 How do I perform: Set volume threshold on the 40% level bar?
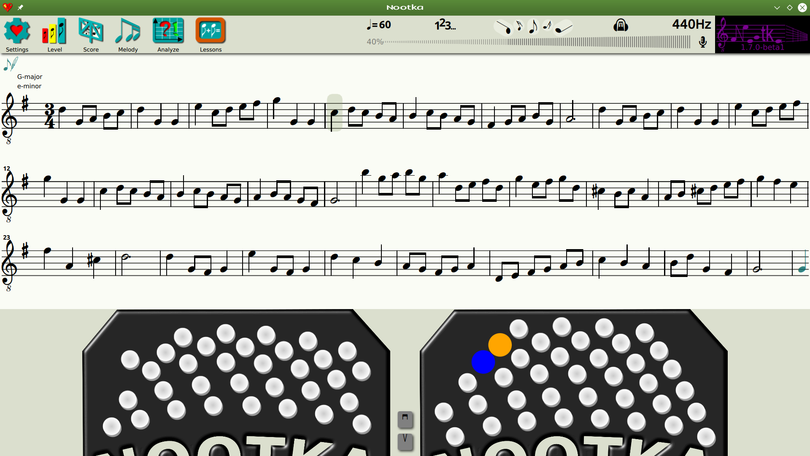[528, 42]
